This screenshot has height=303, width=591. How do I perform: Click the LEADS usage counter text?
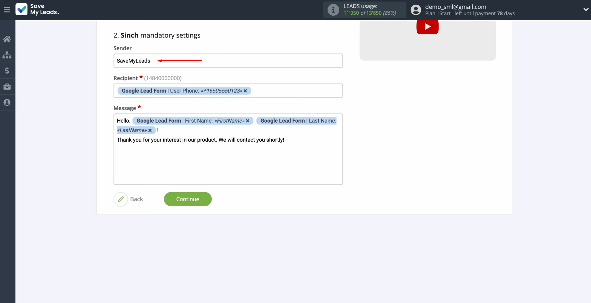coord(370,13)
